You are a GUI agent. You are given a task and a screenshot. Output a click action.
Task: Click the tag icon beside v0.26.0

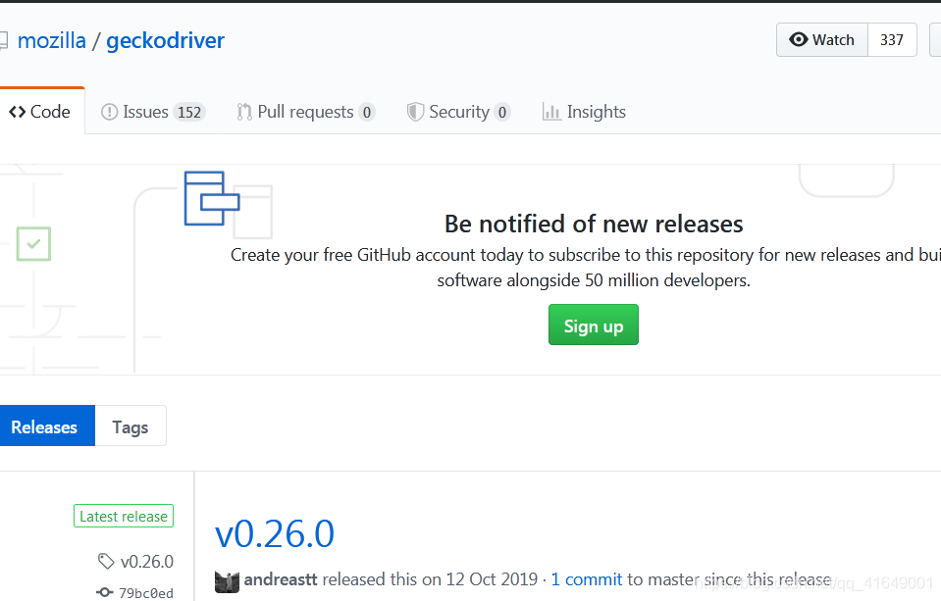coord(106,562)
